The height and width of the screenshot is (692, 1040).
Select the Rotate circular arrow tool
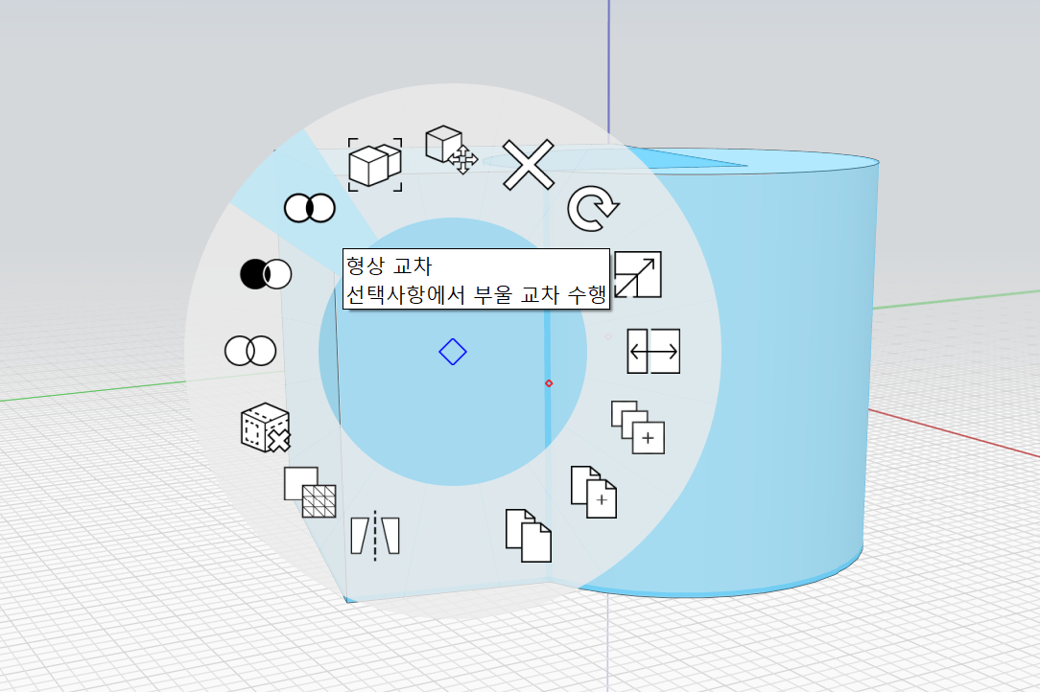coord(593,210)
